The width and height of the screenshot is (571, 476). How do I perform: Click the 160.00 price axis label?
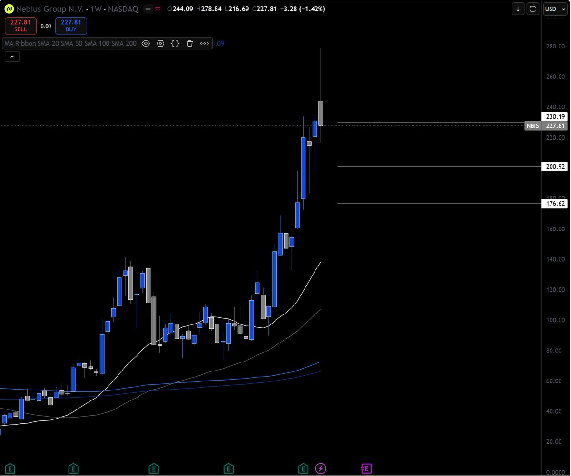coord(555,229)
